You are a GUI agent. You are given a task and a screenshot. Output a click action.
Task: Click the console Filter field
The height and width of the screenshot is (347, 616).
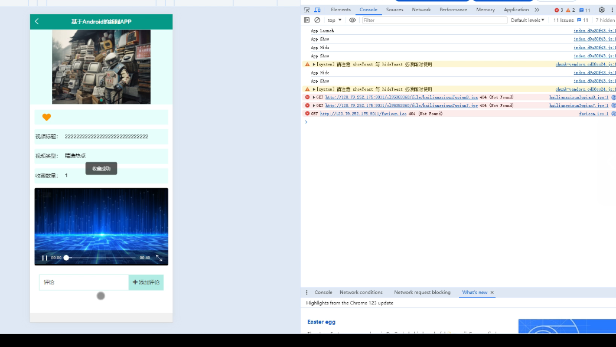click(435, 20)
